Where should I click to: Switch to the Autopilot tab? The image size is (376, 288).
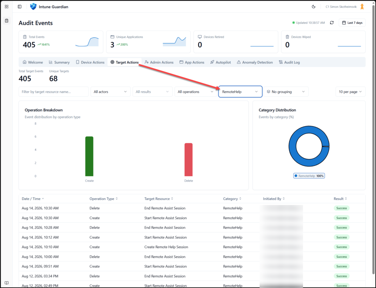220,62
